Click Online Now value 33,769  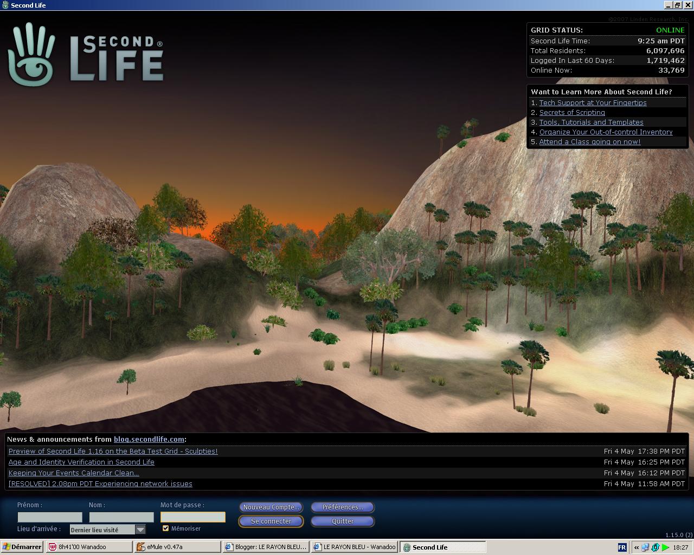click(671, 70)
